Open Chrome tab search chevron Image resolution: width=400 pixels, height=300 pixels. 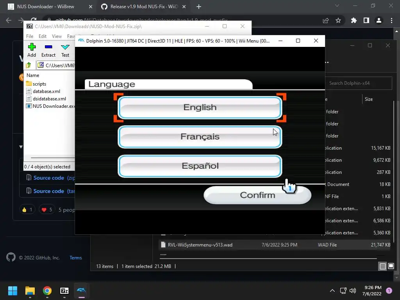click(x=337, y=5)
